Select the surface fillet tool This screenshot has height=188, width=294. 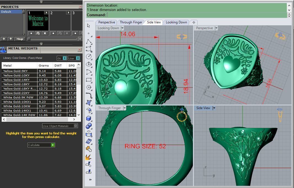(x=89, y=110)
